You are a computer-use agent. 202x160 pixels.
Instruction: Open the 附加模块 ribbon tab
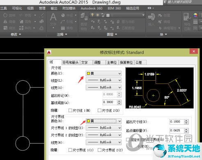point(69,8)
